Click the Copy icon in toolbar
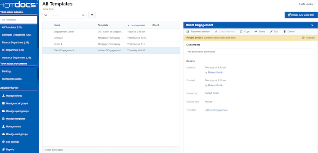The height and width of the screenshot is (153, 318). pyautogui.click(x=241, y=32)
